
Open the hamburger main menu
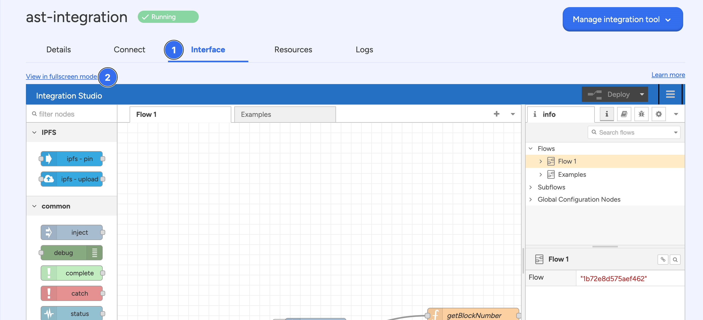point(670,94)
